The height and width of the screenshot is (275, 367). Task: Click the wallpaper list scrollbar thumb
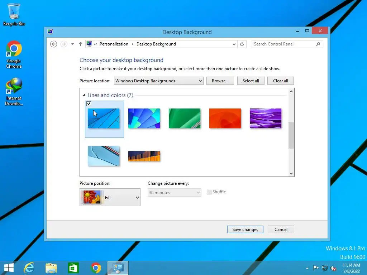point(291,135)
